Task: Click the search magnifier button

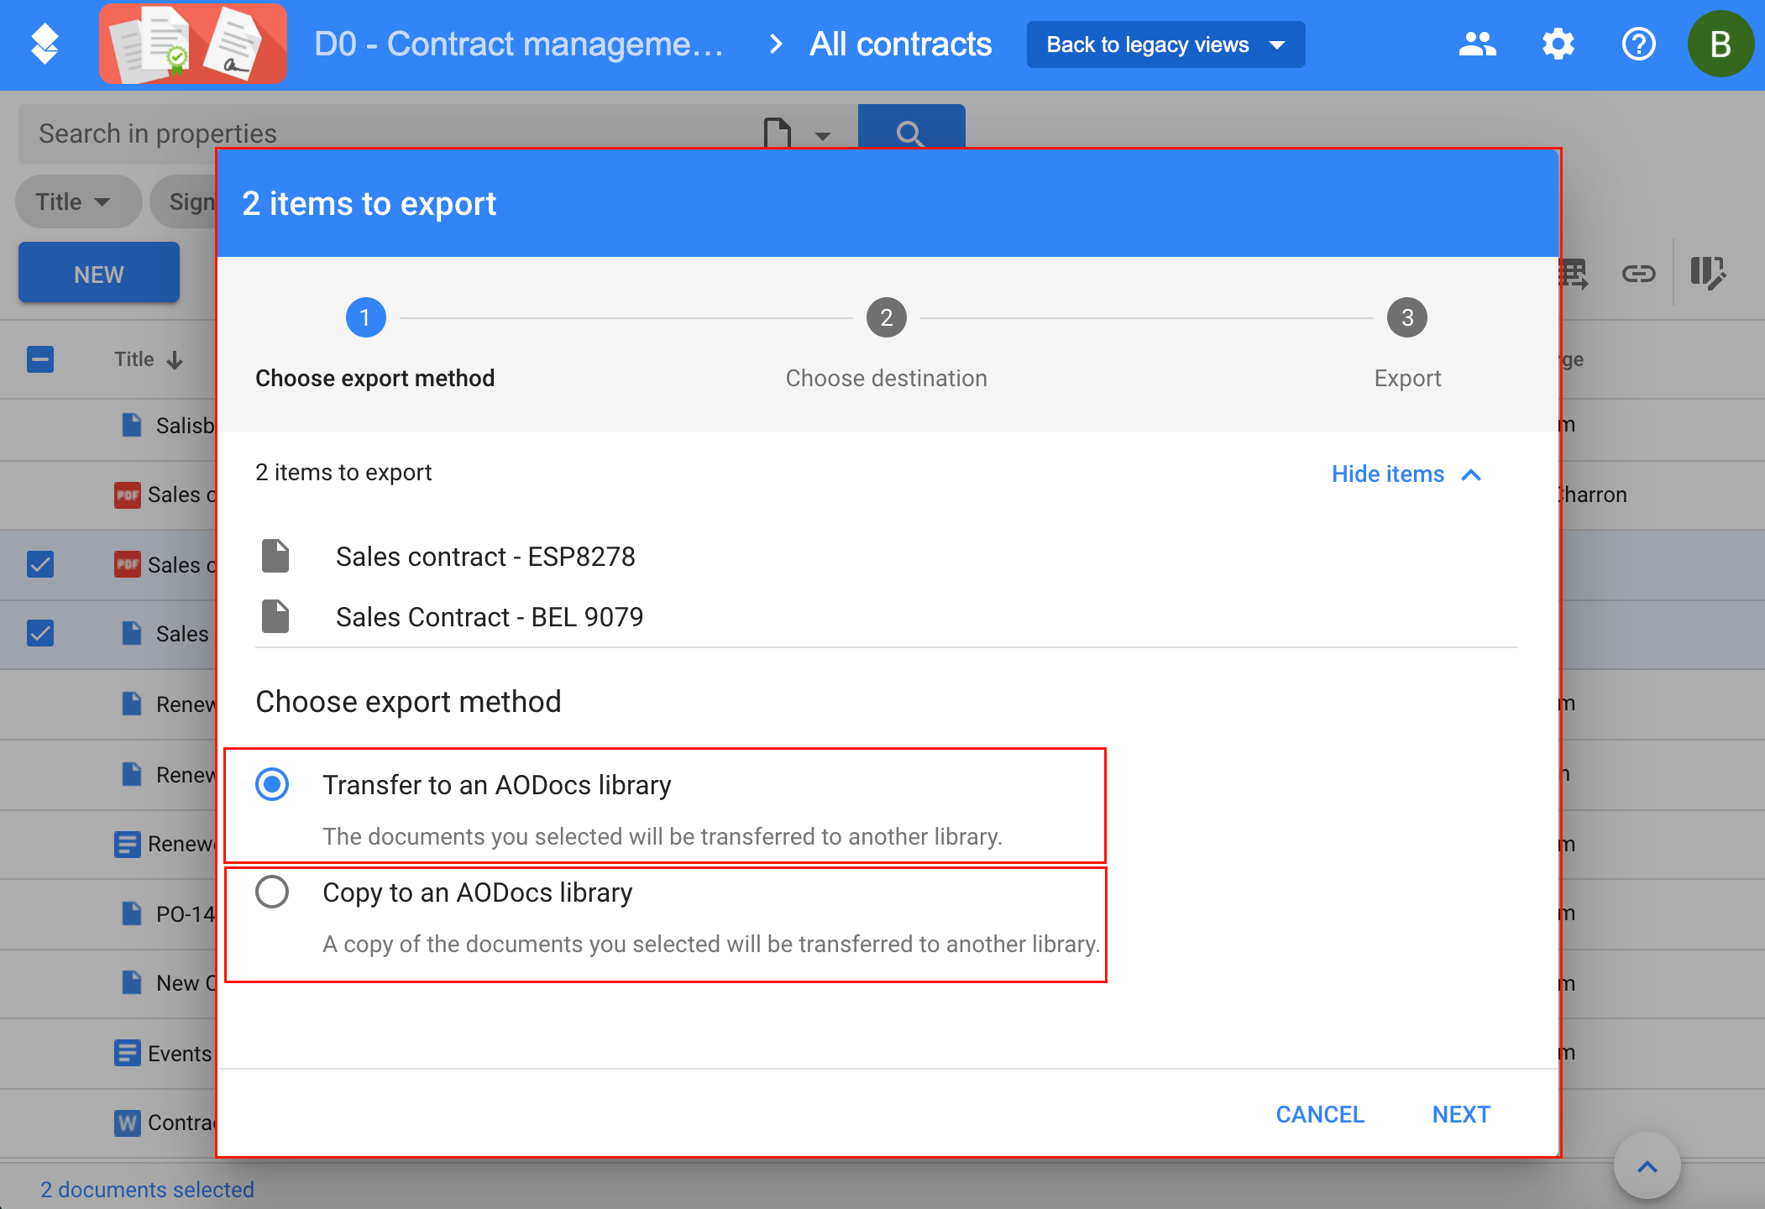Action: [x=911, y=126]
